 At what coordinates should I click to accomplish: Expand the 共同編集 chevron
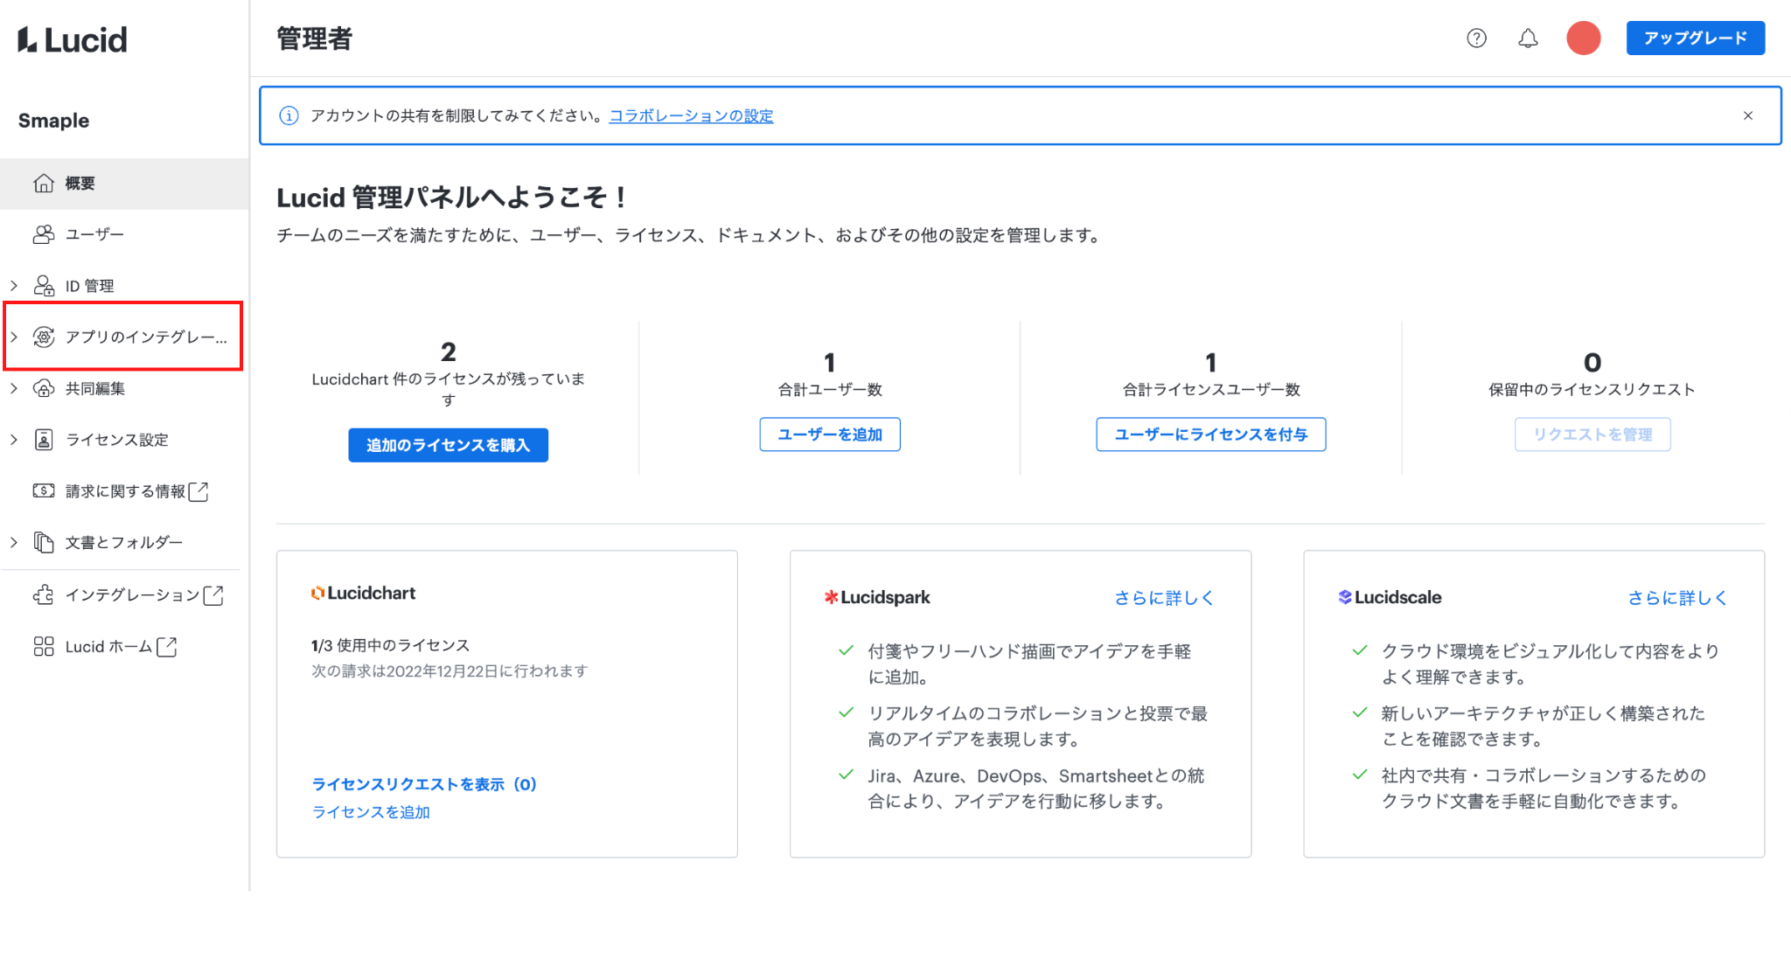pos(14,388)
